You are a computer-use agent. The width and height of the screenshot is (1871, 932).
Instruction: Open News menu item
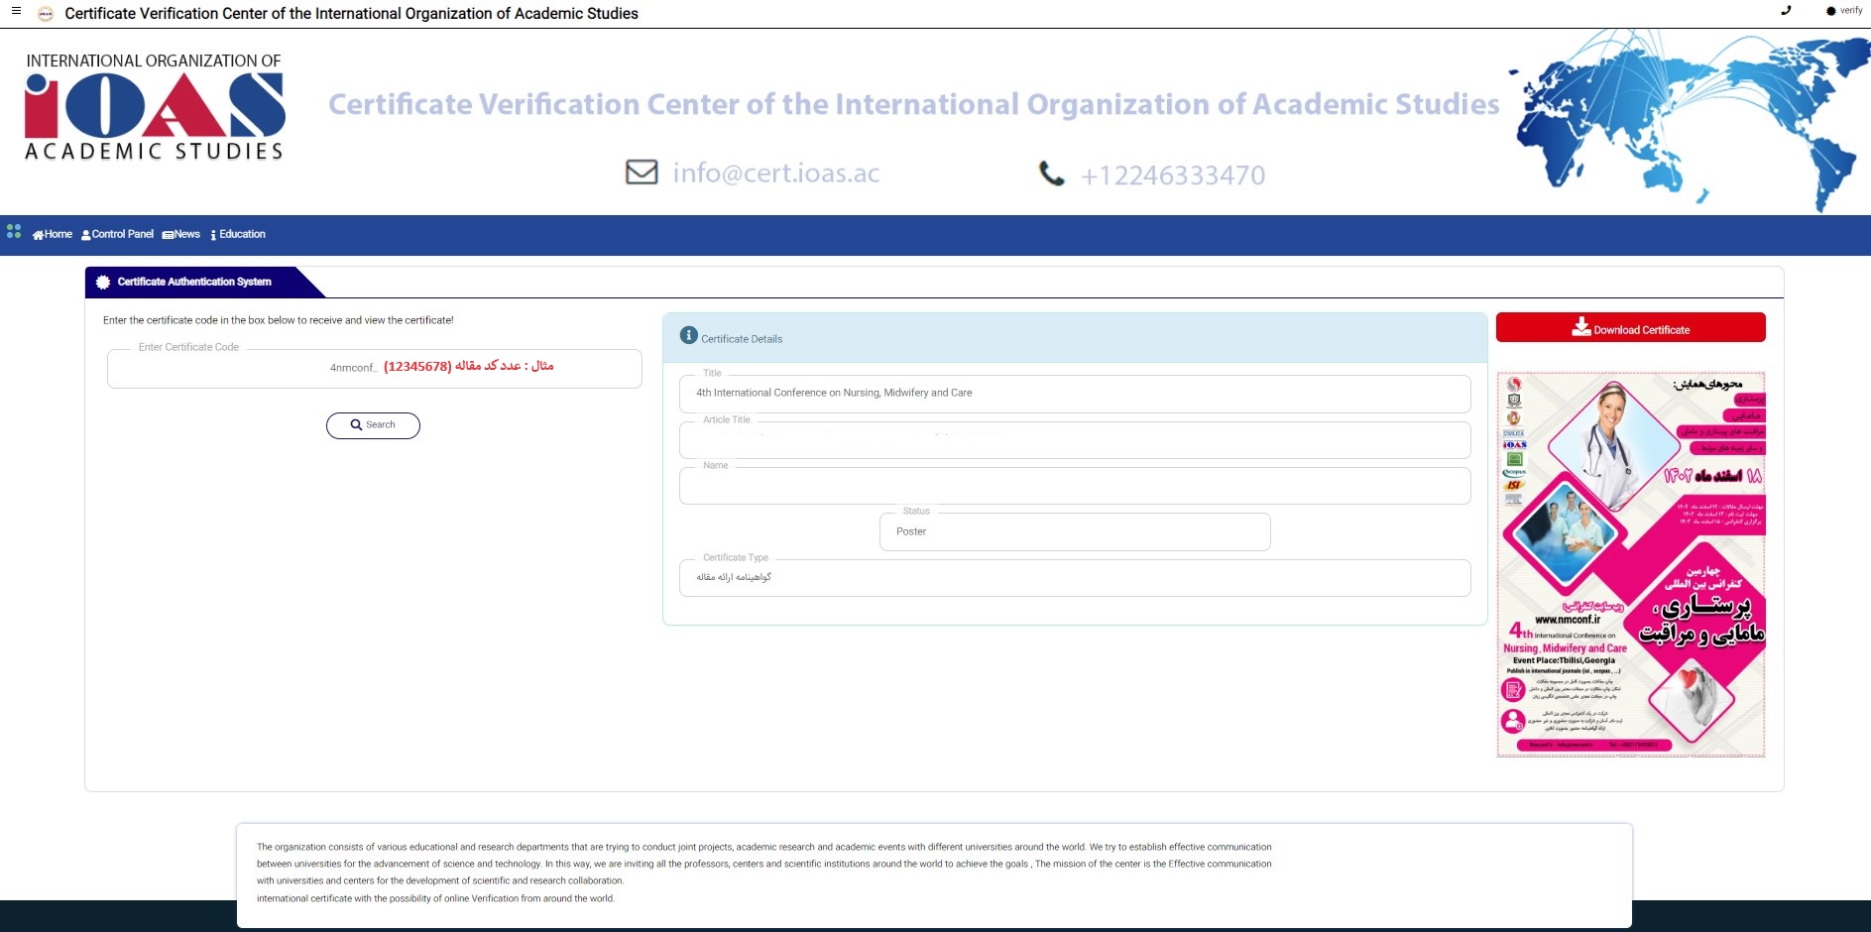point(181,235)
